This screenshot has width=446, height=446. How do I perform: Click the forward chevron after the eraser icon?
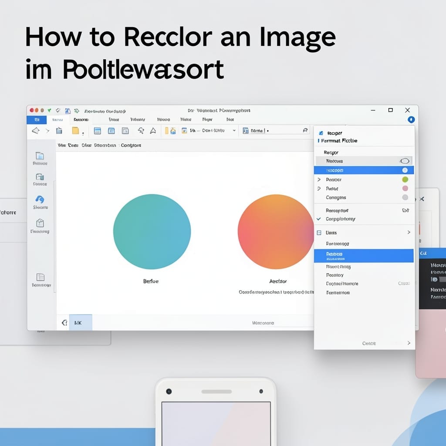pyautogui.click(x=47, y=131)
